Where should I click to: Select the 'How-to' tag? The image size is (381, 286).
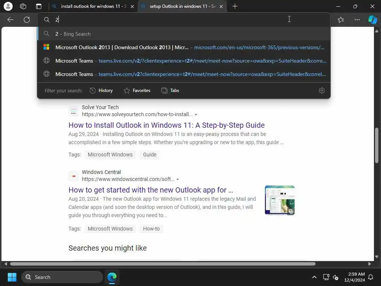tap(151, 229)
